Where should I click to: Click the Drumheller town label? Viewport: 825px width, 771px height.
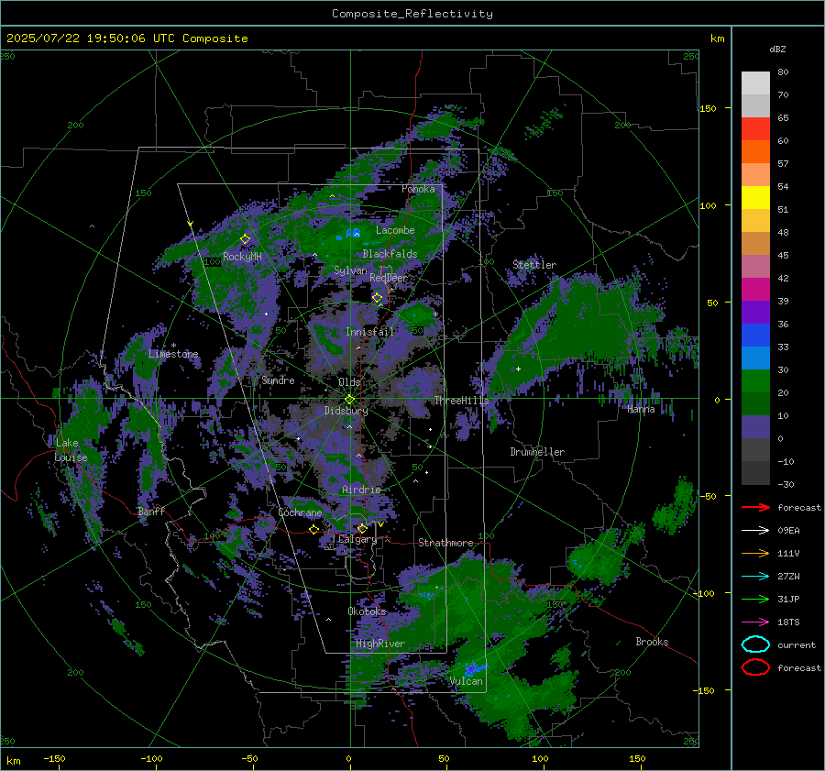537,452
